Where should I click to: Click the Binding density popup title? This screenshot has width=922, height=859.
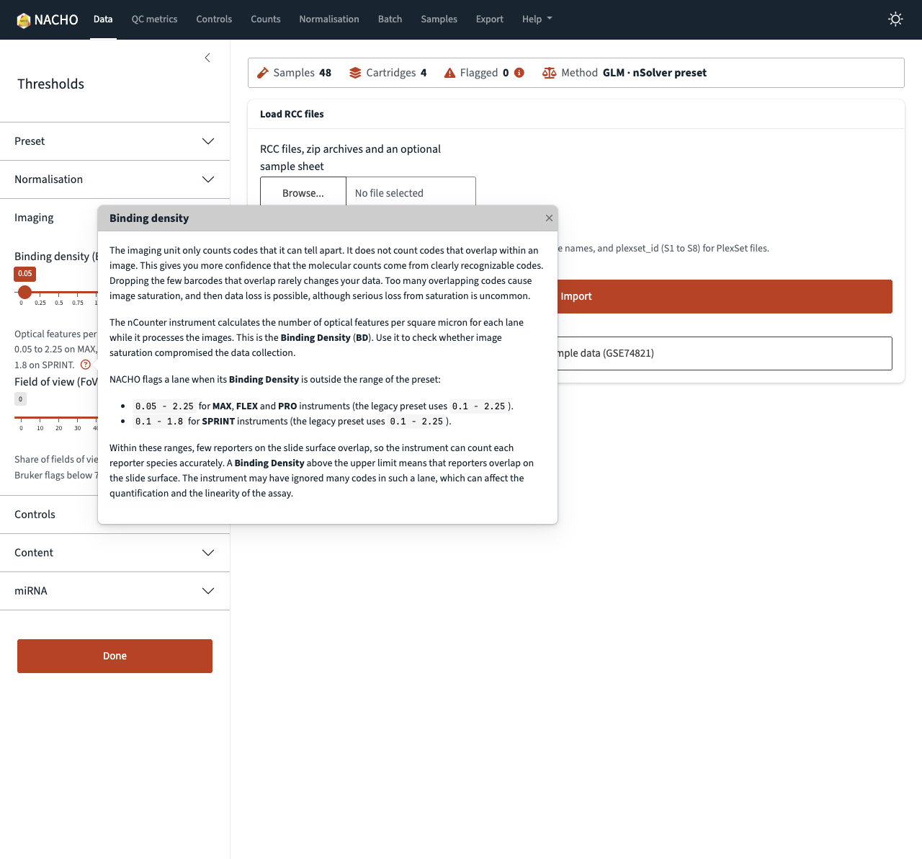[149, 218]
